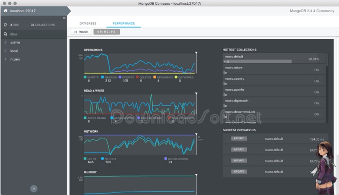Click the Read & Write chart time marker

coord(196,93)
